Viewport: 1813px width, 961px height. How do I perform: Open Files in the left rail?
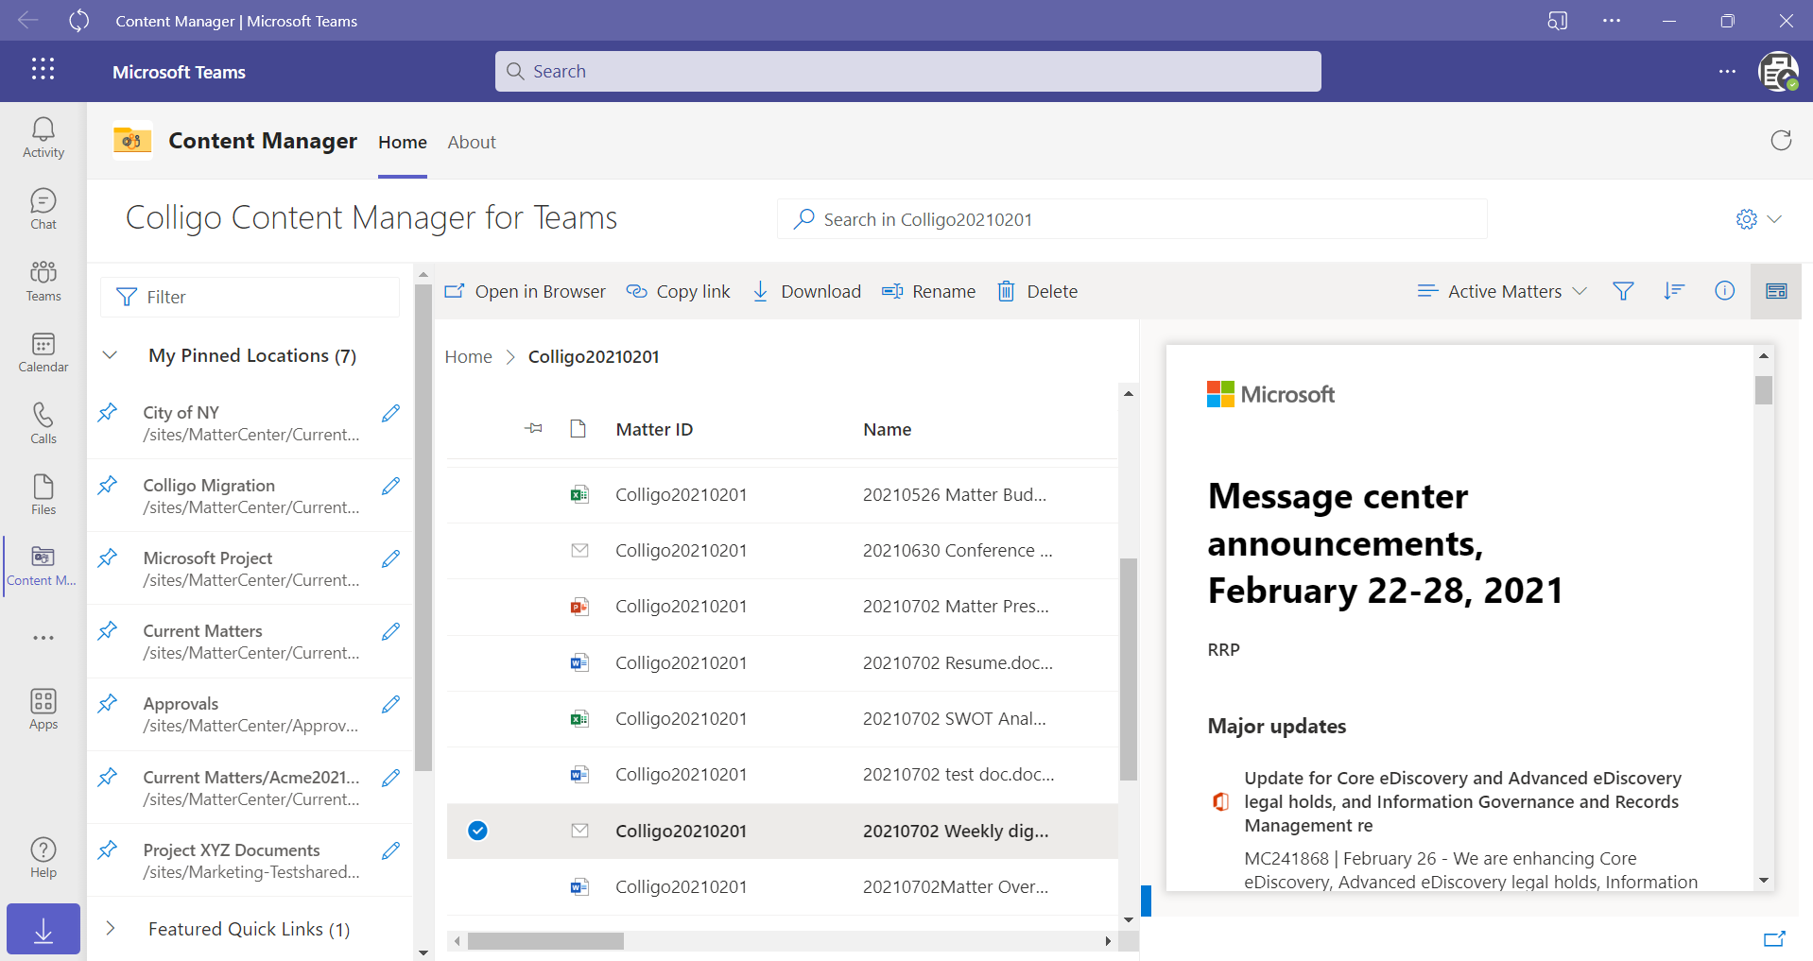pyautogui.click(x=43, y=495)
